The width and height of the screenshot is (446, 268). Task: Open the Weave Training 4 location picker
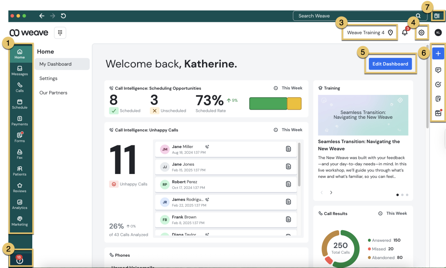tap(370, 33)
